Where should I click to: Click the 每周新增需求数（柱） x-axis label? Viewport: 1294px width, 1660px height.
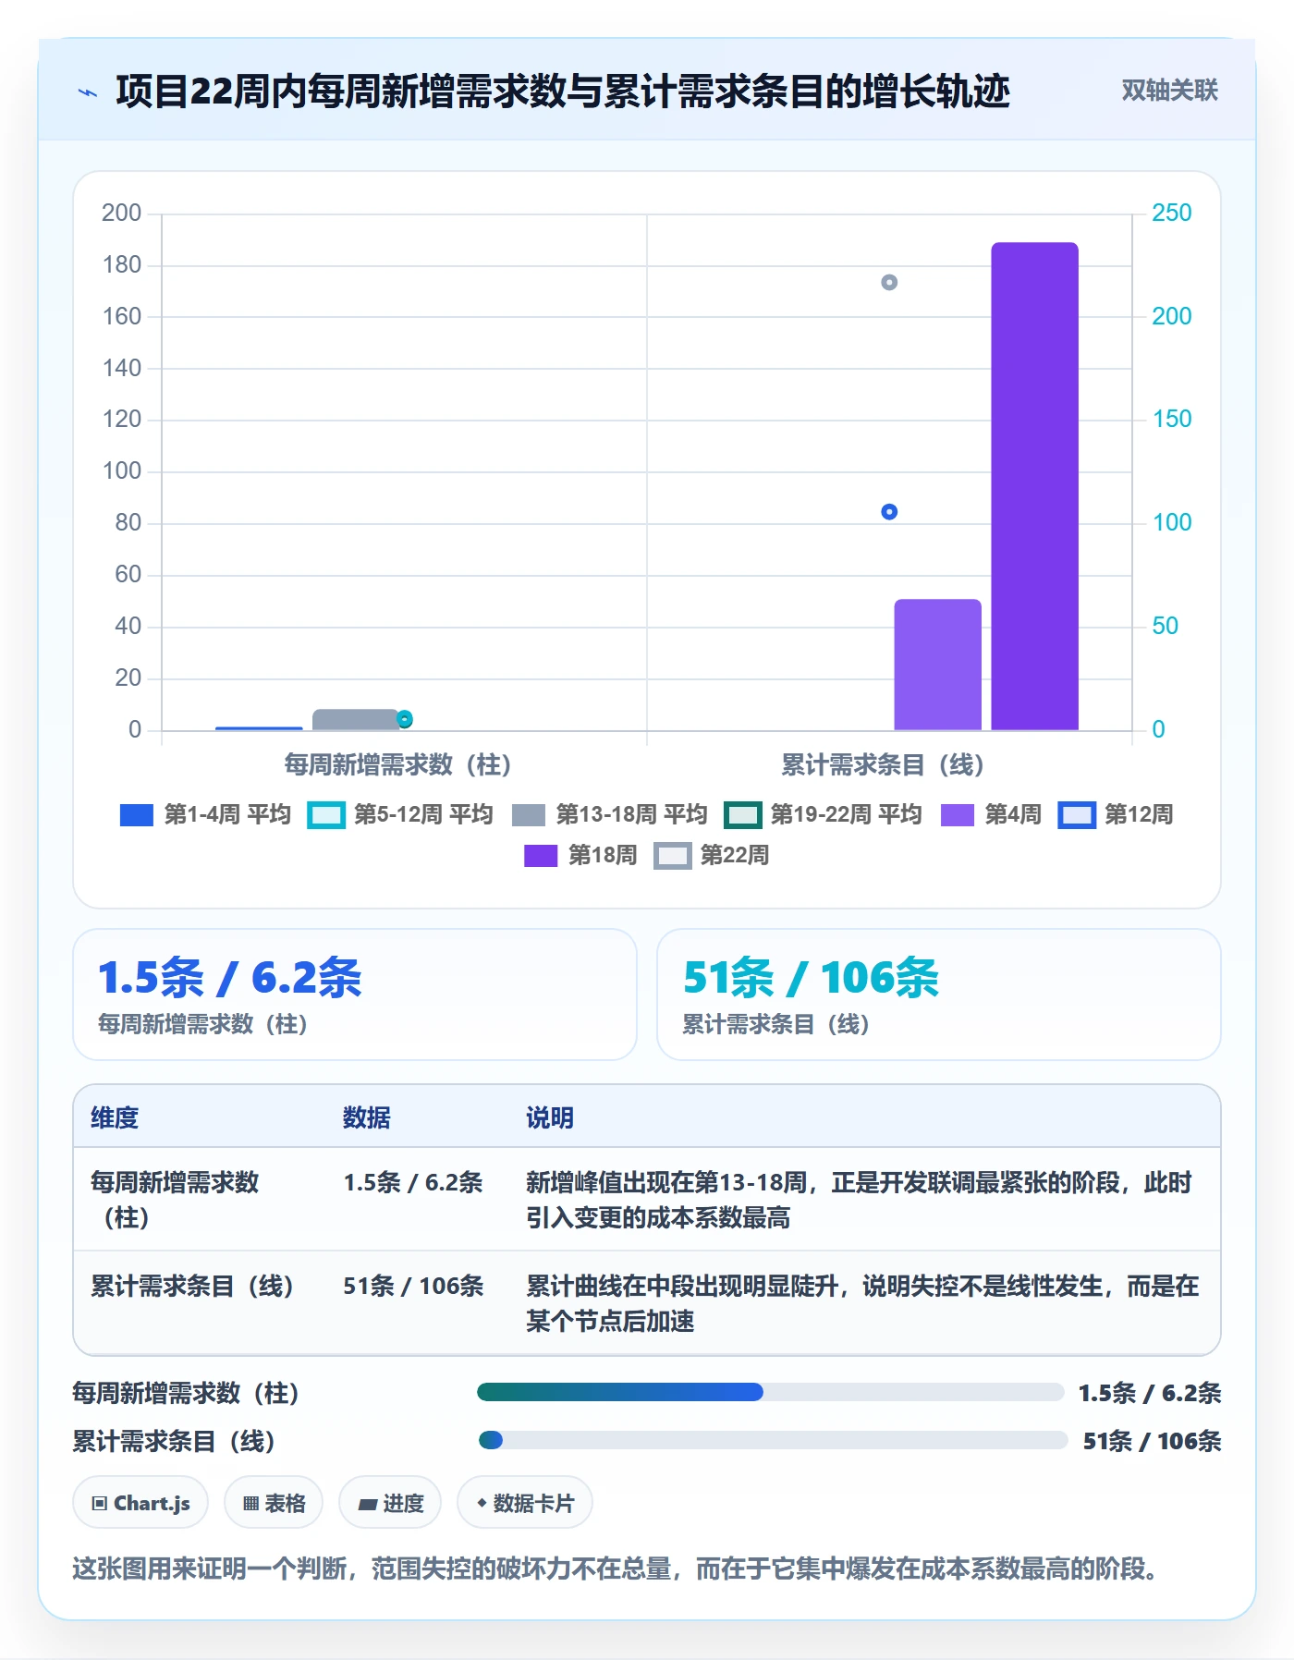[x=398, y=764]
